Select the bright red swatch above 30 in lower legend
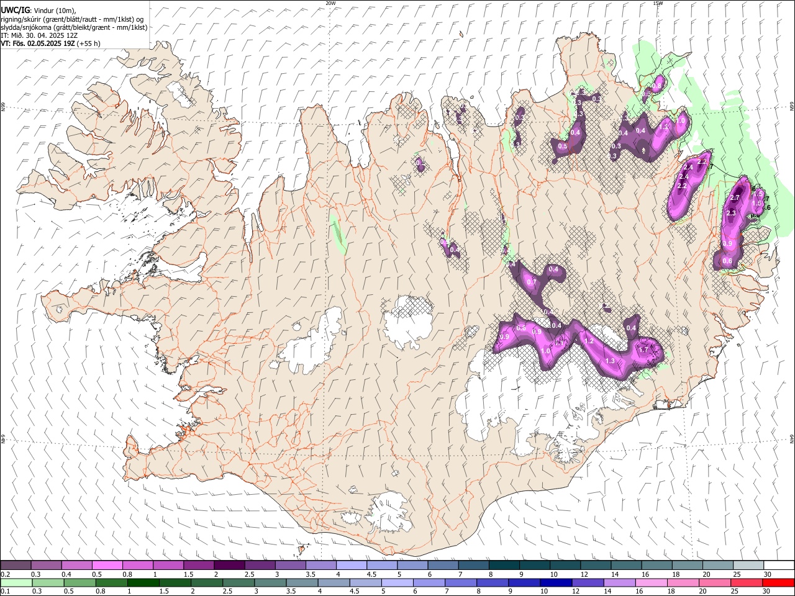This screenshot has width=795, height=596. 778,582
